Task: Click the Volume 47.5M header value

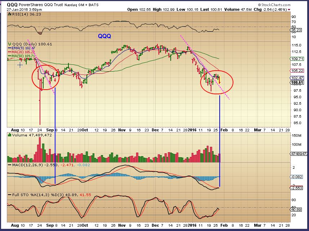Action: 238,9
